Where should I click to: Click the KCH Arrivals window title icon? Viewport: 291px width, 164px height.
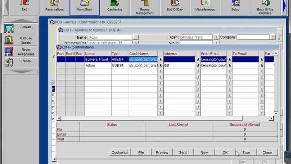coord(52,22)
